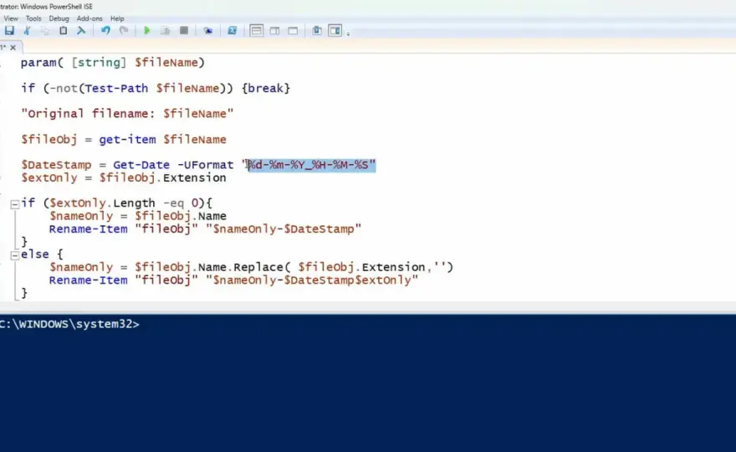
Task: Open the Tools menu
Action: [x=33, y=18]
